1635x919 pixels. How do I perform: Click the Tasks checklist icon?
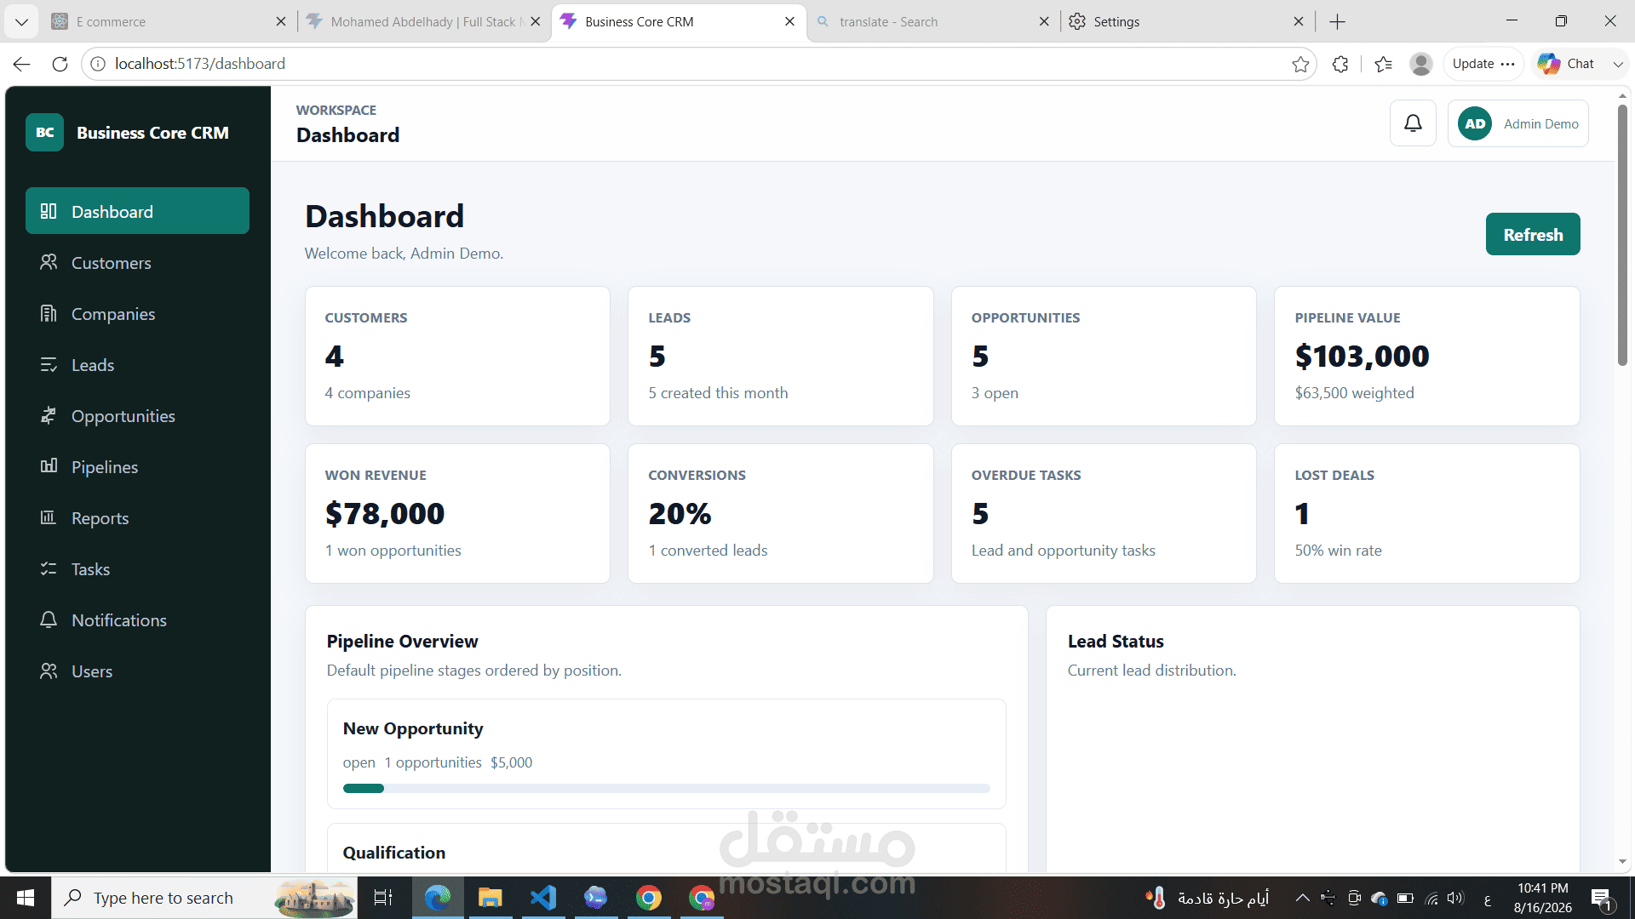[x=49, y=568]
